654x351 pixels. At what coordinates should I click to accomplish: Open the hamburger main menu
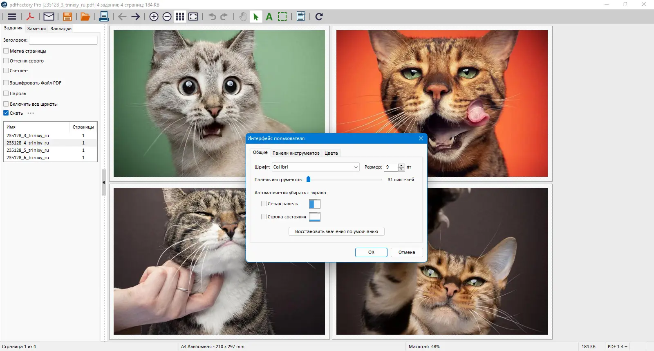[x=12, y=17]
